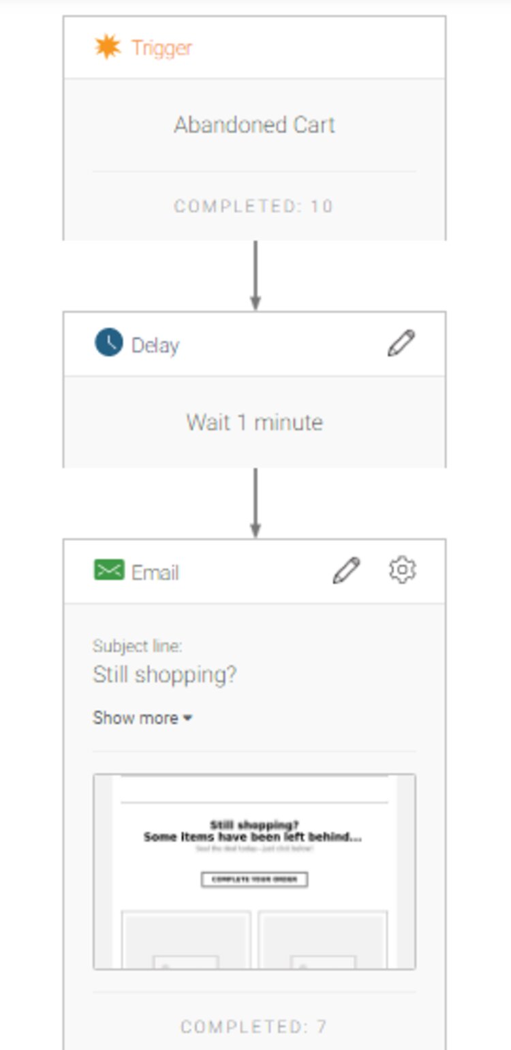Edit the Email step with pencil icon

click(346, 570)
